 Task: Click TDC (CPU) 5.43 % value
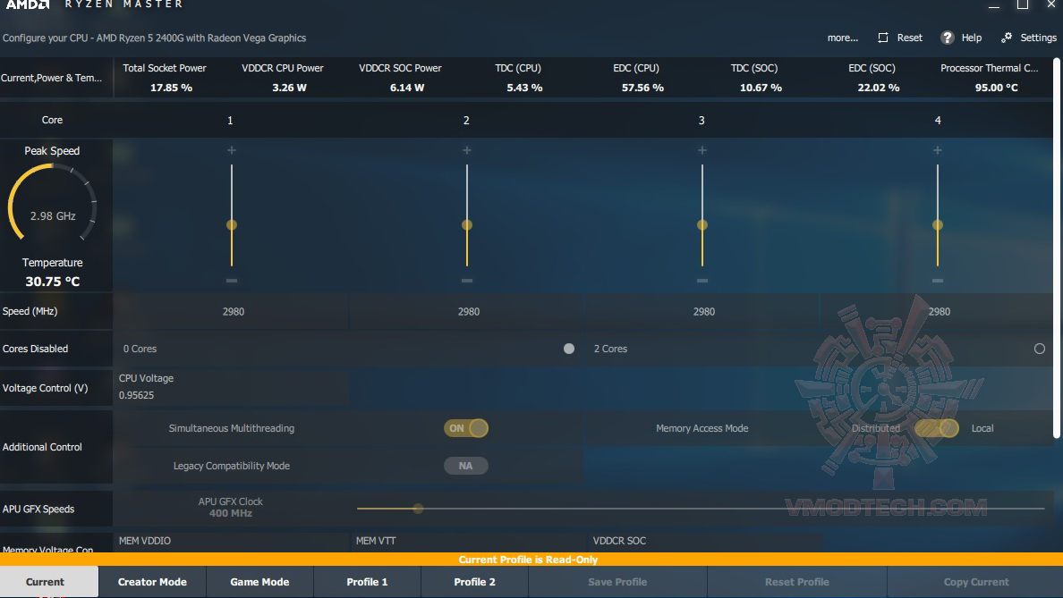click(524, 88)
